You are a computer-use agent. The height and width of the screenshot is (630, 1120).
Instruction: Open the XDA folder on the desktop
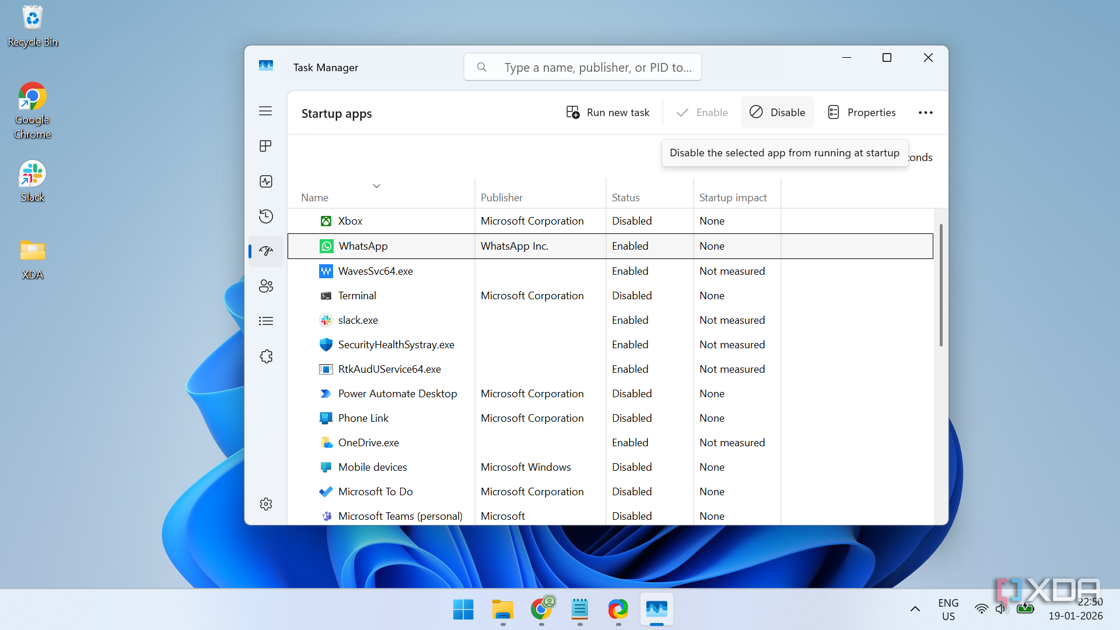click(32, 260)
